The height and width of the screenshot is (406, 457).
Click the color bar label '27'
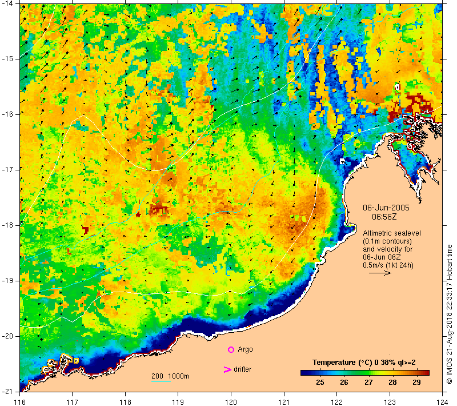(368, 383)
